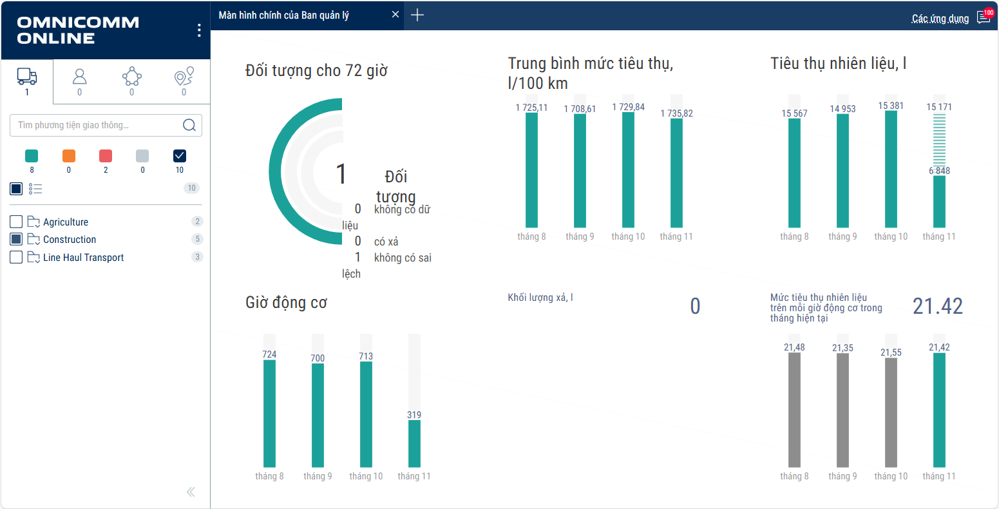Screen dimensions: 999x509
Task: Click the vehicle search input field
Action: [97, 125]
